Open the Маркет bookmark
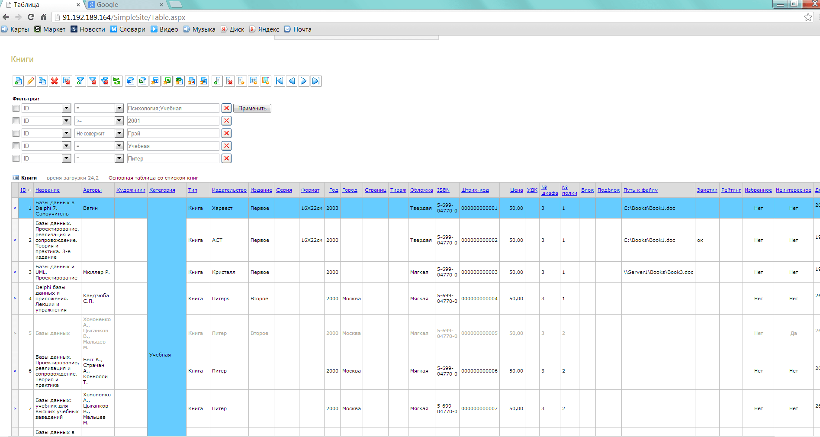 (50, 29)
